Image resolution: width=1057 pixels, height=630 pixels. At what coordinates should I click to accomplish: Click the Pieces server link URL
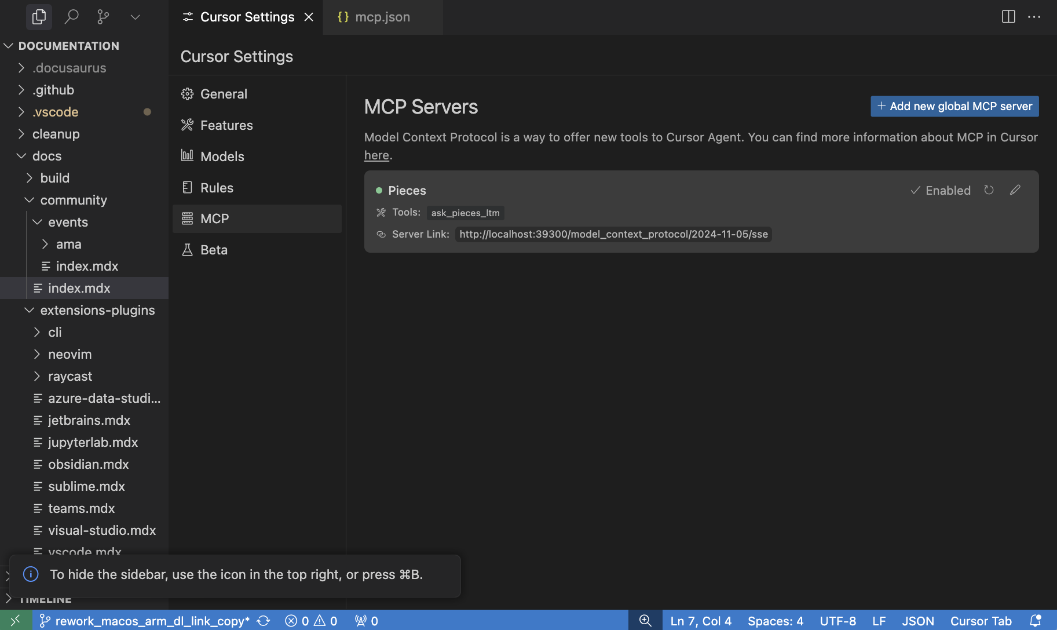613,234
